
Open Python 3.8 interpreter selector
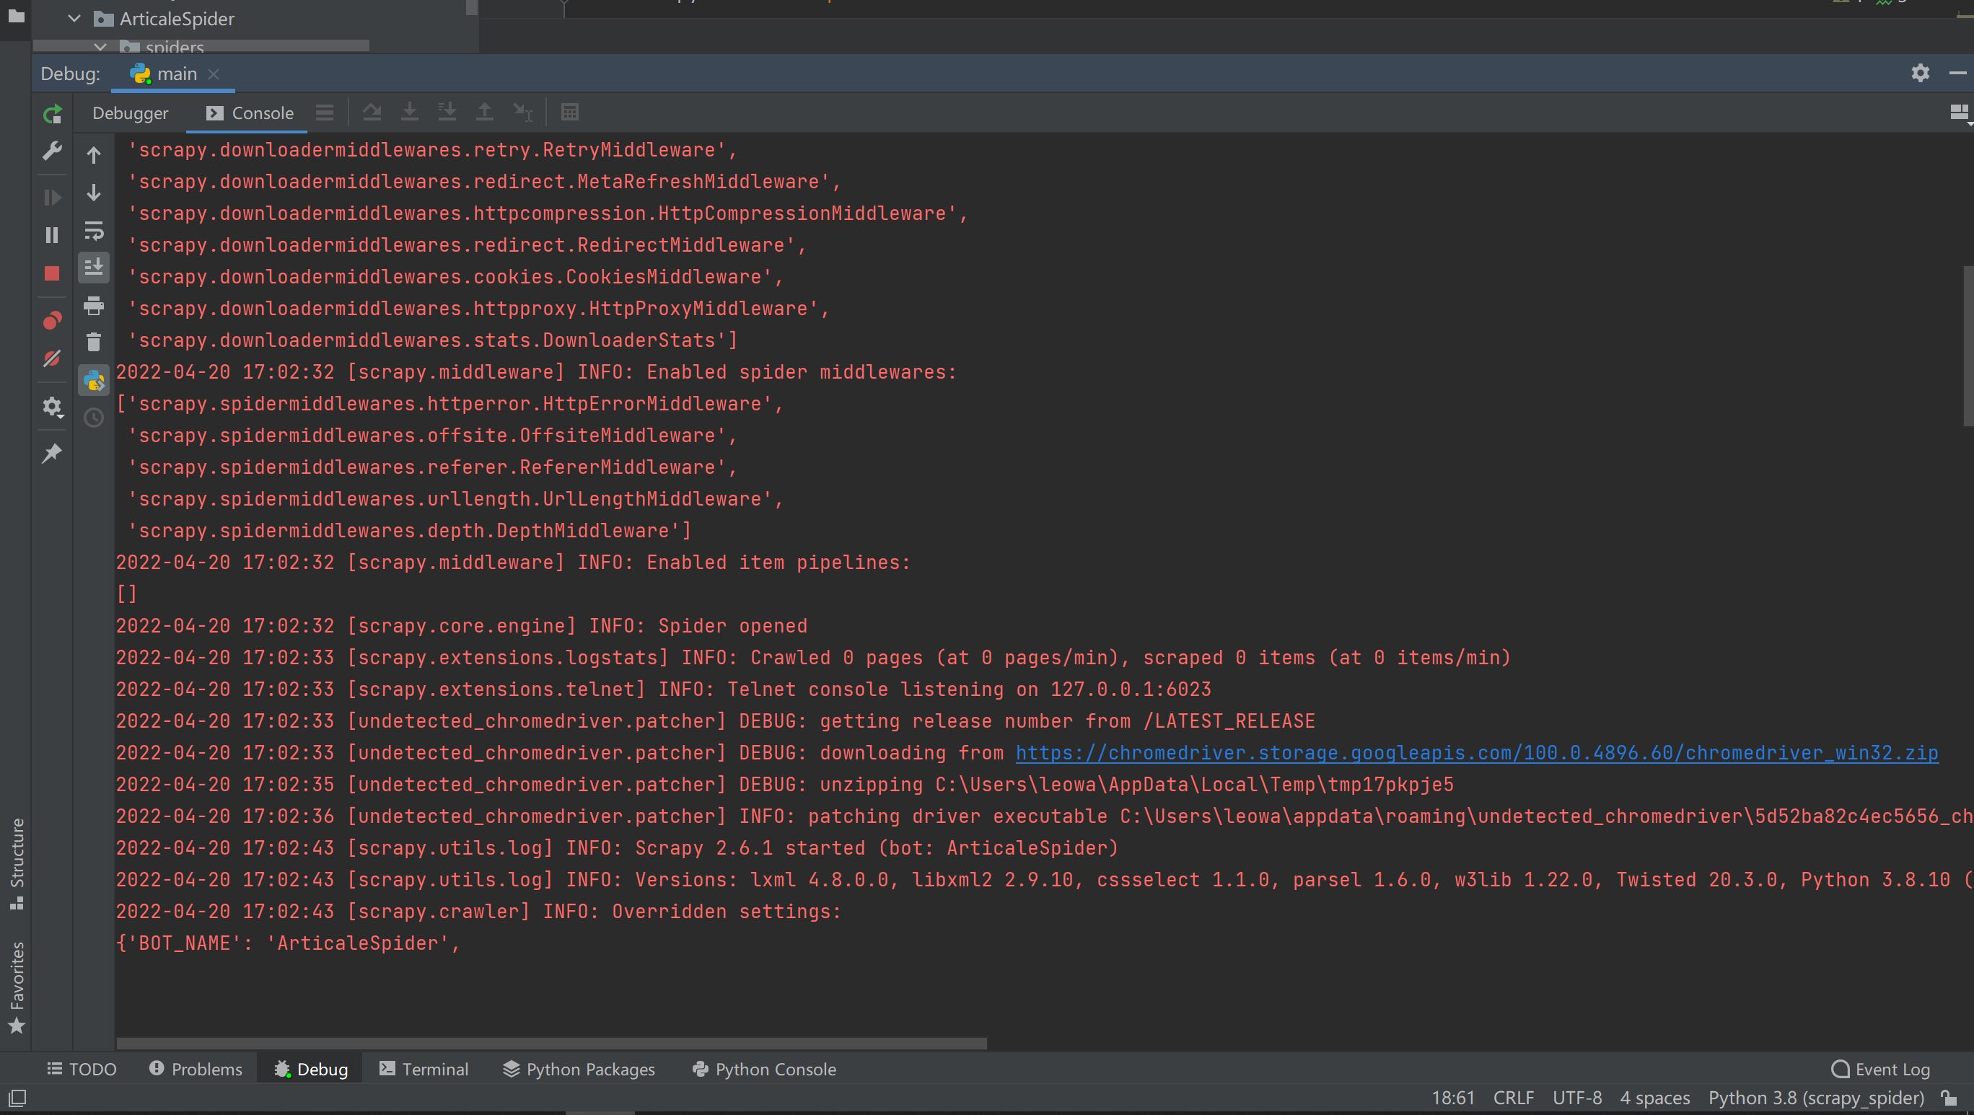coord(1815,1098)
